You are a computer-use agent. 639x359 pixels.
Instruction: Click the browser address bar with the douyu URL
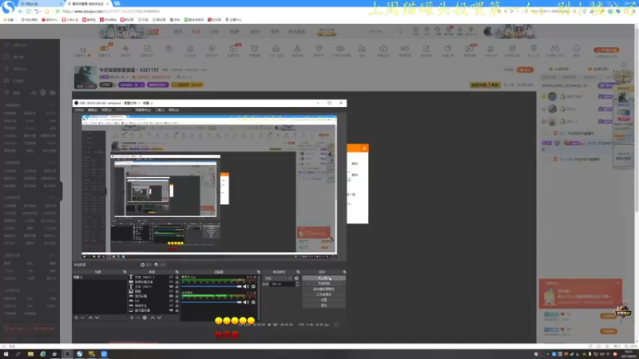tap(110, 11)
